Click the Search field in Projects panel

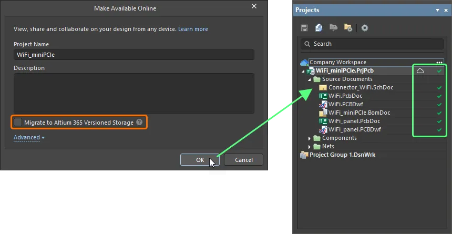[372, 44]
